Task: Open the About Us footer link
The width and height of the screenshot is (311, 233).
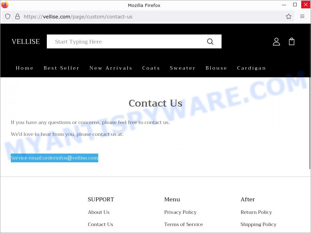Action: point(99,212)
